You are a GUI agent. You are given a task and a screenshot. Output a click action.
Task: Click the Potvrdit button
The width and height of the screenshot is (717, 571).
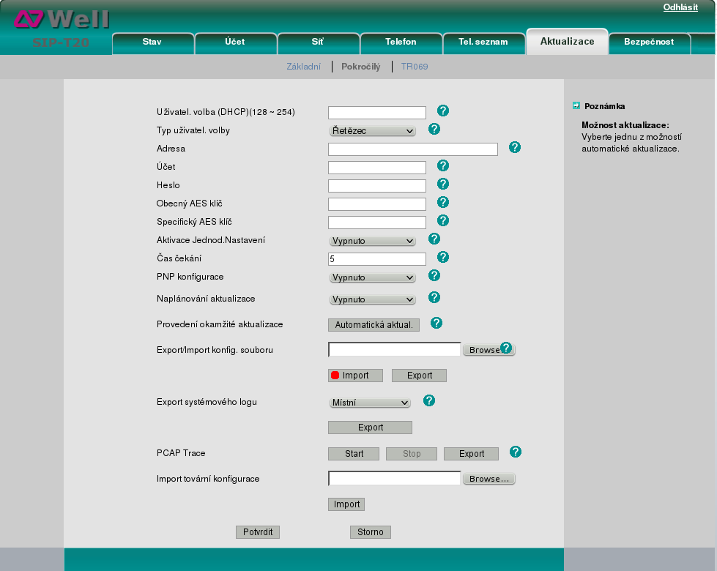258,532
